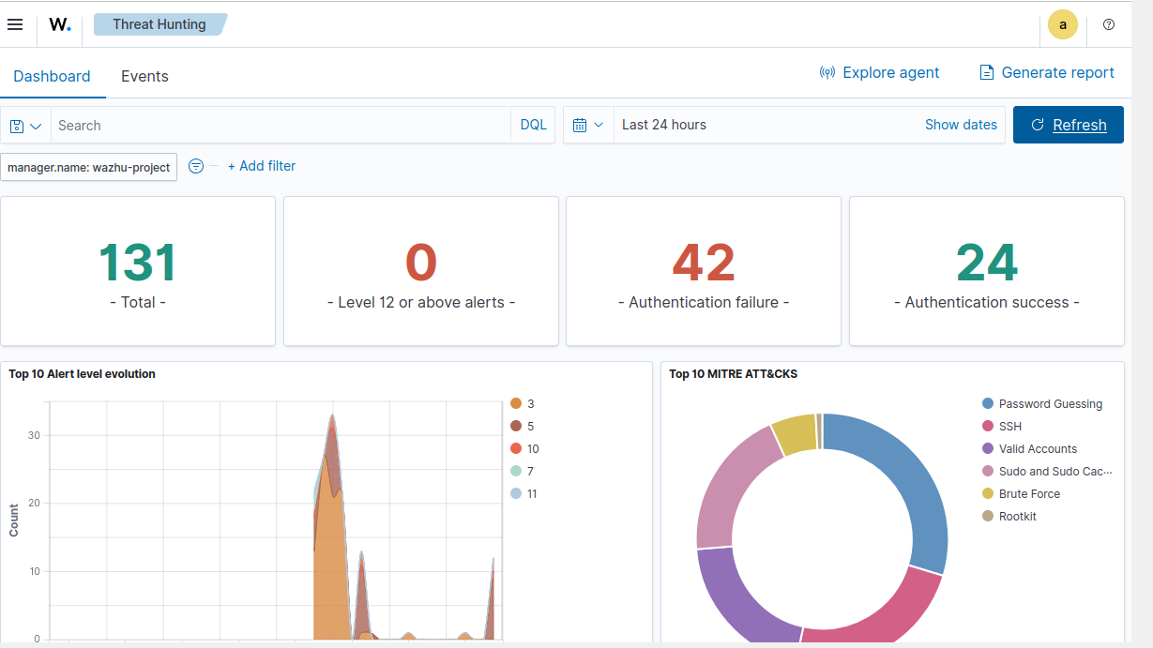
Task: Open the user avatar 'a' menu
Action: pos(1063,25)
